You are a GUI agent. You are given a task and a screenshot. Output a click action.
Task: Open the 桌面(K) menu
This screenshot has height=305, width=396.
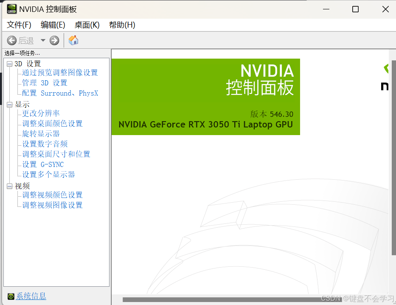(x=87, y=25)
